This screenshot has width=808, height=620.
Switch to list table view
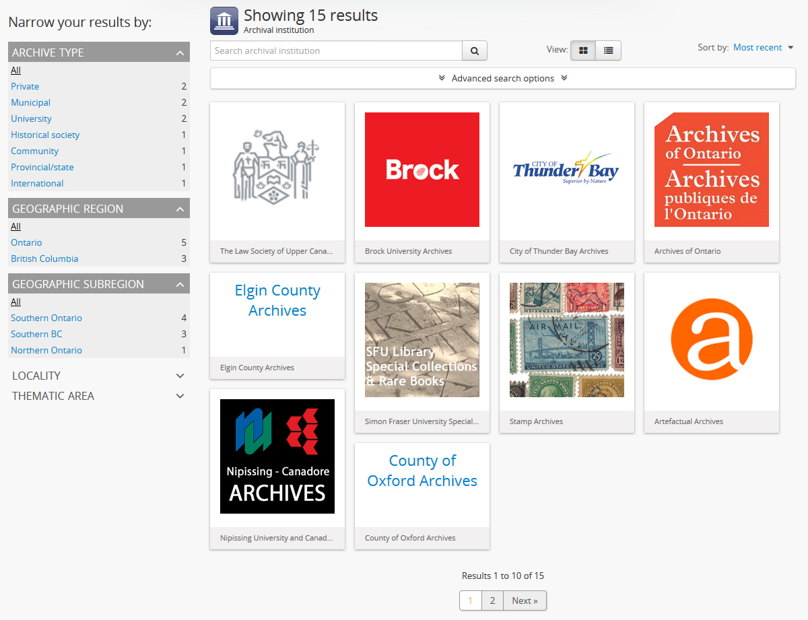click(609, 50)
